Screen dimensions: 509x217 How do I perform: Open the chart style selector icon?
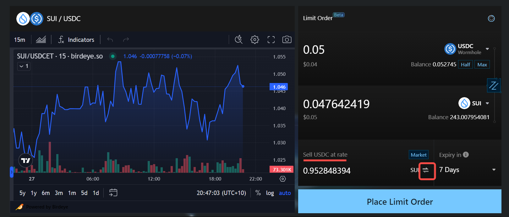tap(41, 40)
